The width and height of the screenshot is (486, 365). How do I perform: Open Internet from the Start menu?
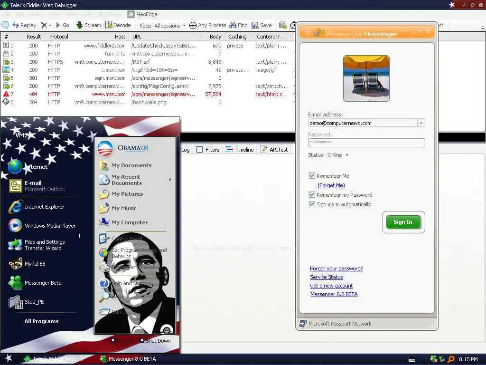(28, 167)
